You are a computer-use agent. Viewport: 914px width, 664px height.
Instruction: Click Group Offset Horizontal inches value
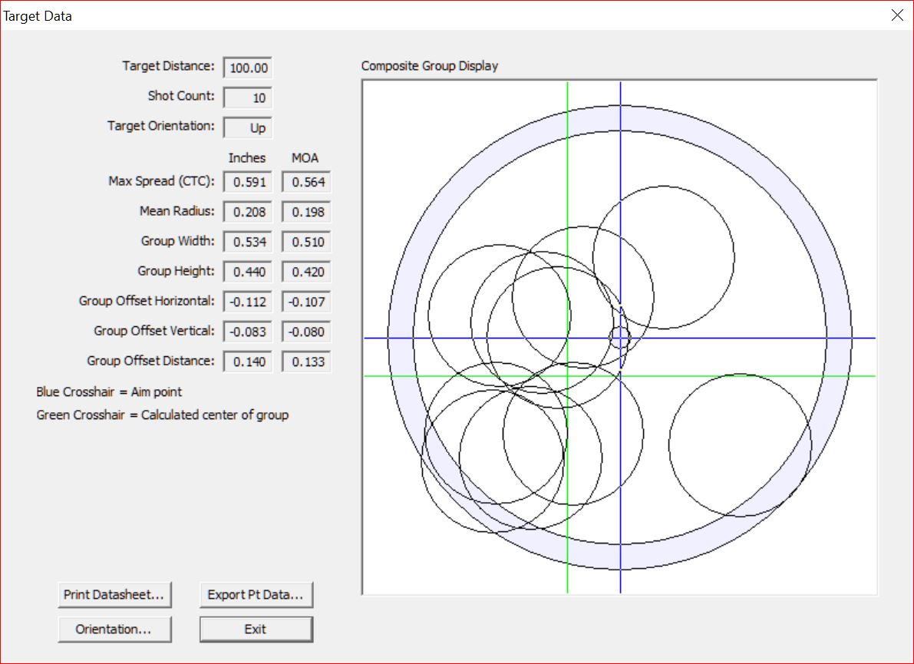point(248,302)
